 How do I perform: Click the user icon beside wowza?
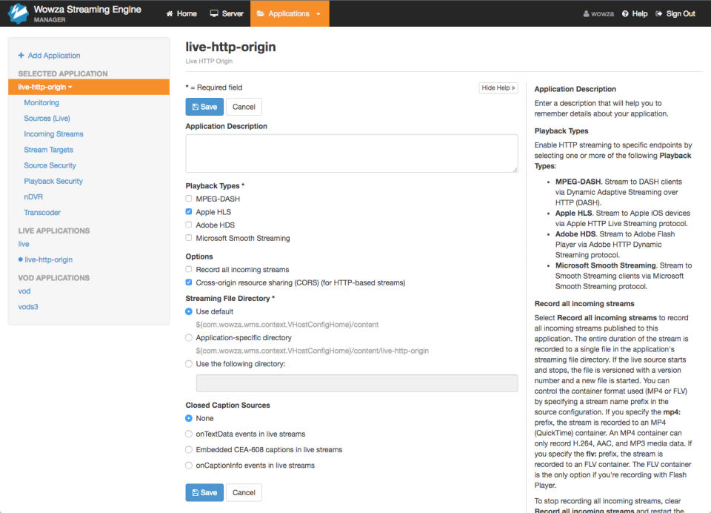(x=586, y=13)
